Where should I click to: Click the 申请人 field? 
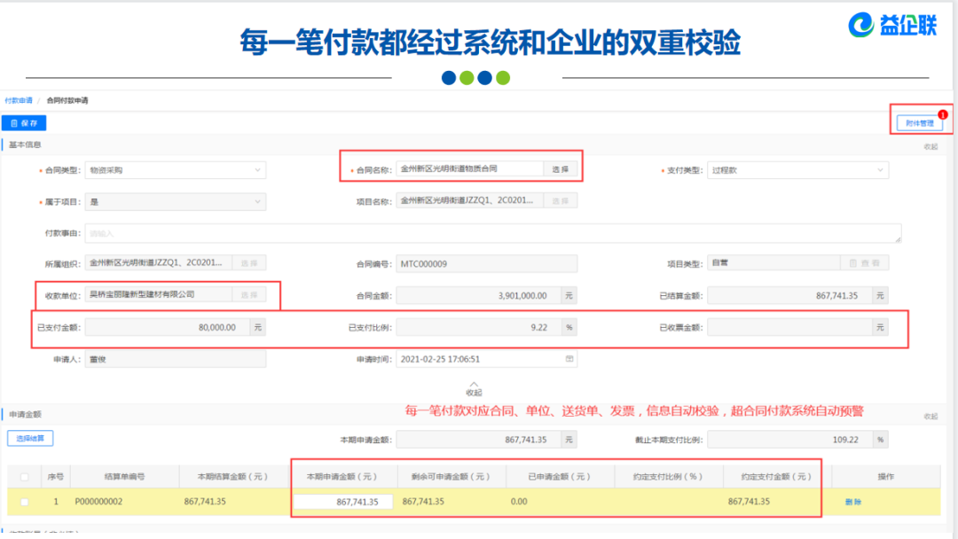[x=176, y=359]
